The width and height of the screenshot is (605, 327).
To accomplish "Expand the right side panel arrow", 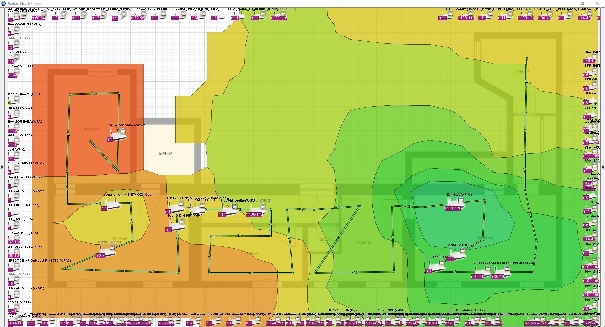I will pos(602,167).
